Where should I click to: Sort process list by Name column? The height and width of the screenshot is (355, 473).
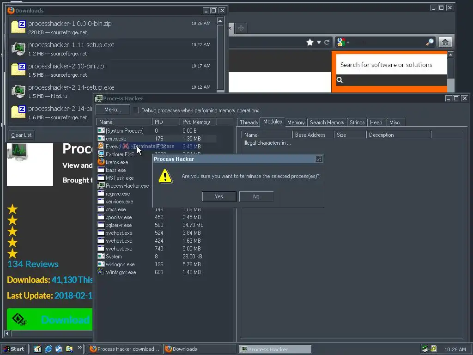[x=124, y=122]
